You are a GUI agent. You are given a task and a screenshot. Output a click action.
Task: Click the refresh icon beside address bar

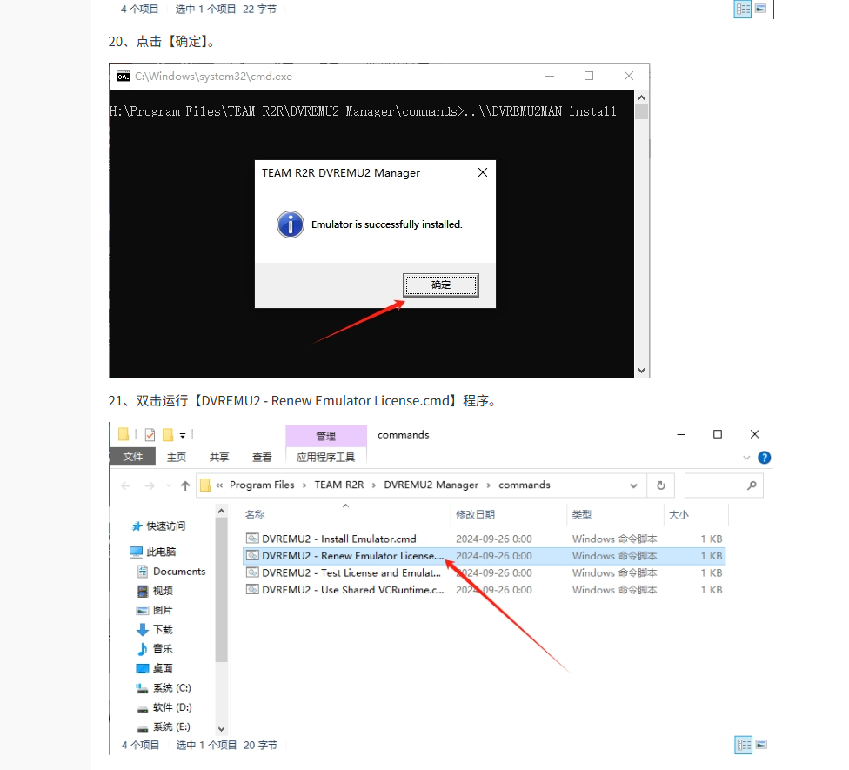[661, 485]
